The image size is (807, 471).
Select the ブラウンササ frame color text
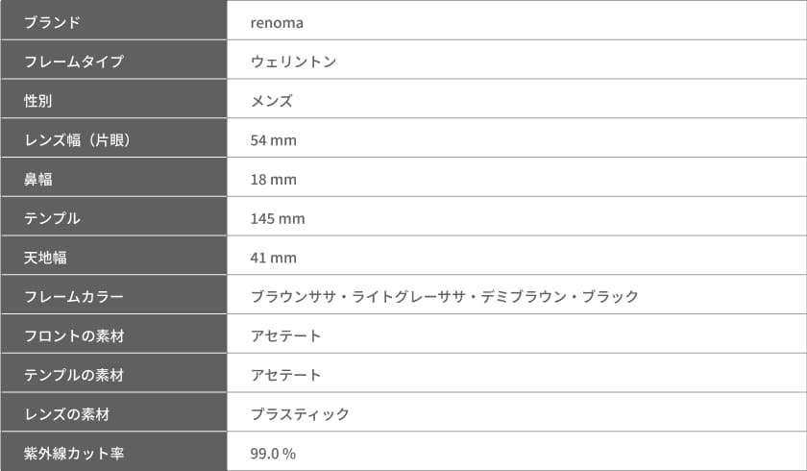click(293, 296)
